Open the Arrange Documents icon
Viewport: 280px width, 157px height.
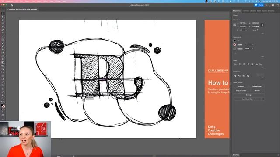(x=273, y=5)
